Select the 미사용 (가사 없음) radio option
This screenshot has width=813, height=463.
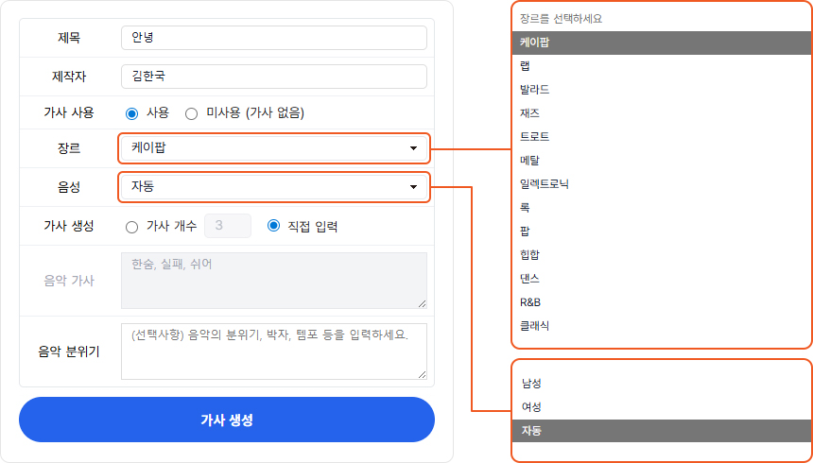(x=192, y=113)
